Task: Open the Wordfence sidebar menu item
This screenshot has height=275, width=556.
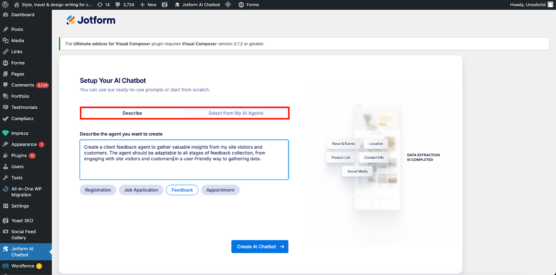Action: click(23, 266)
